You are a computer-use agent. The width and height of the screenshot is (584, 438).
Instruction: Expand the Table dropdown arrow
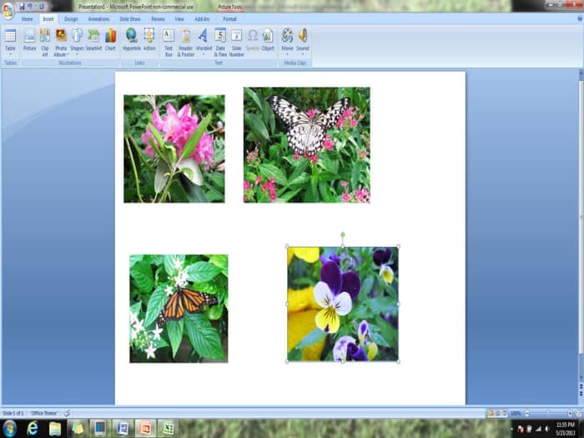pos(10,54)
